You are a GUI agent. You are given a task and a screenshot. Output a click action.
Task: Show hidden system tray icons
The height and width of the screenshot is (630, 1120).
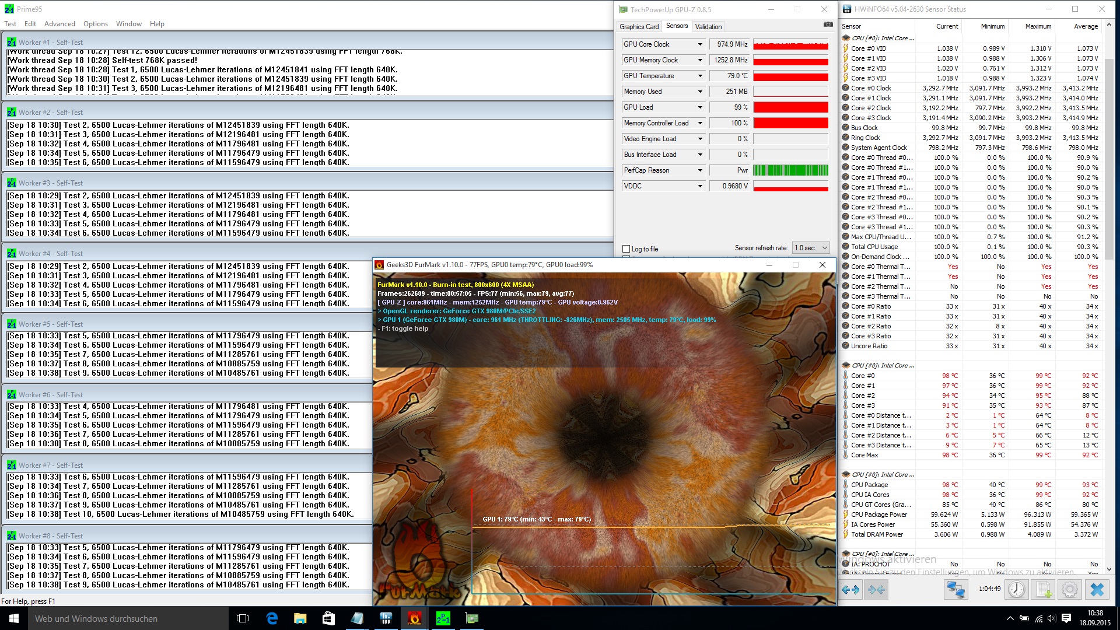[x=1010, y=618]
